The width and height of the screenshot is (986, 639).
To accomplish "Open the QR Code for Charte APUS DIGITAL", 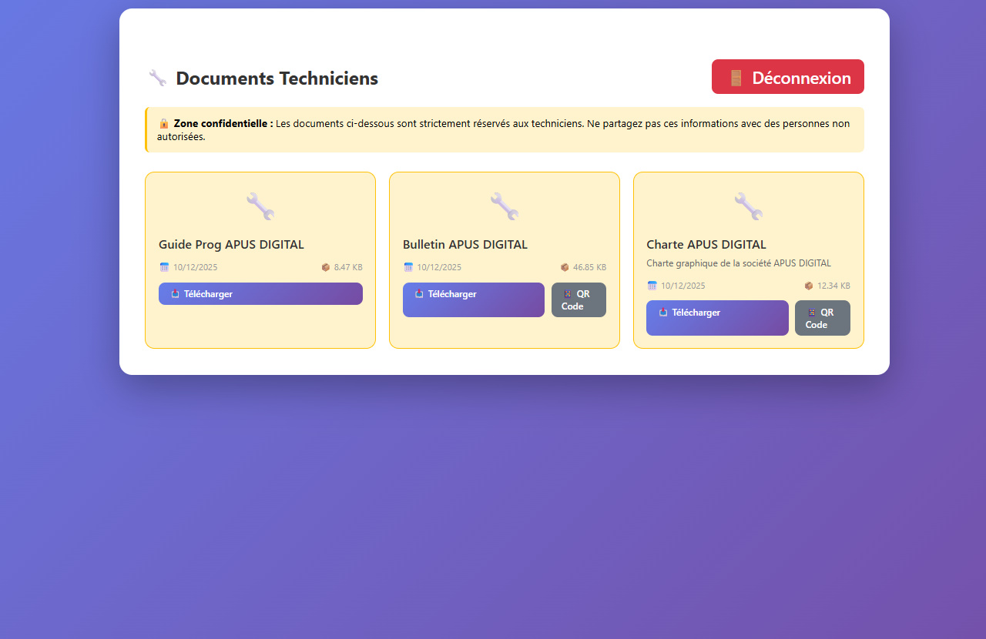I will click(822, 317).
